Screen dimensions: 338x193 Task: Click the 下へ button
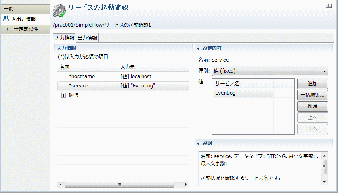click(x=312, y=129)
